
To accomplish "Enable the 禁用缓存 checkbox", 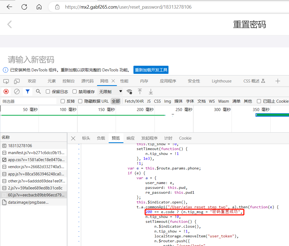I will 74,92.
